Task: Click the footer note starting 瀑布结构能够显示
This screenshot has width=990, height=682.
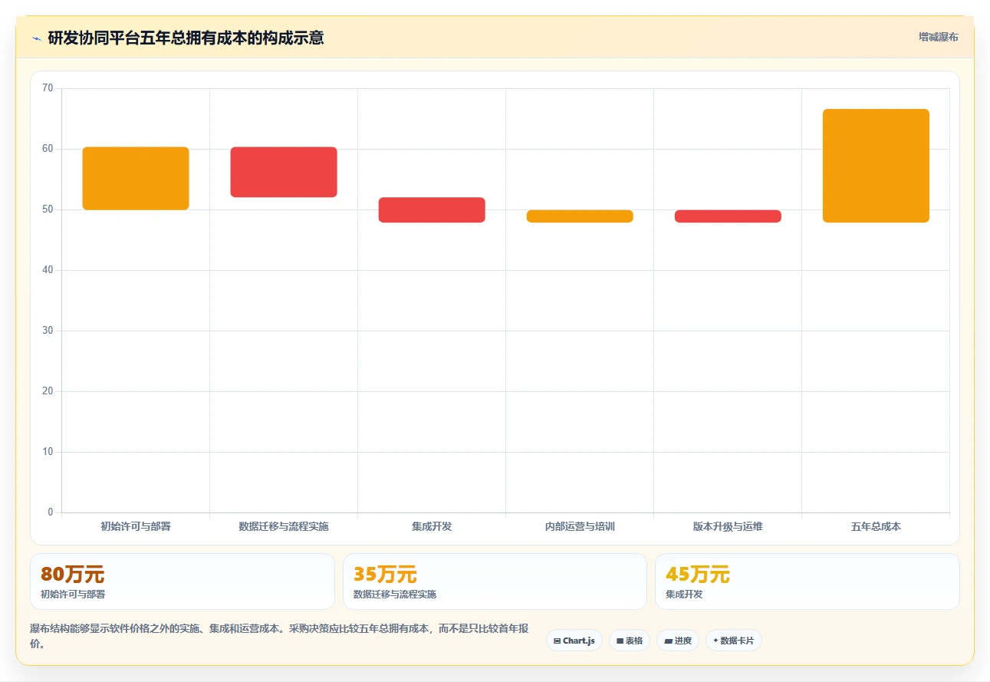Action: coord(280,636)
